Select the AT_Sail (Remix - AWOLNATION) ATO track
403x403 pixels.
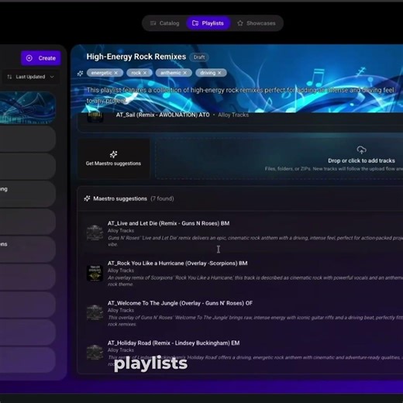163,115
